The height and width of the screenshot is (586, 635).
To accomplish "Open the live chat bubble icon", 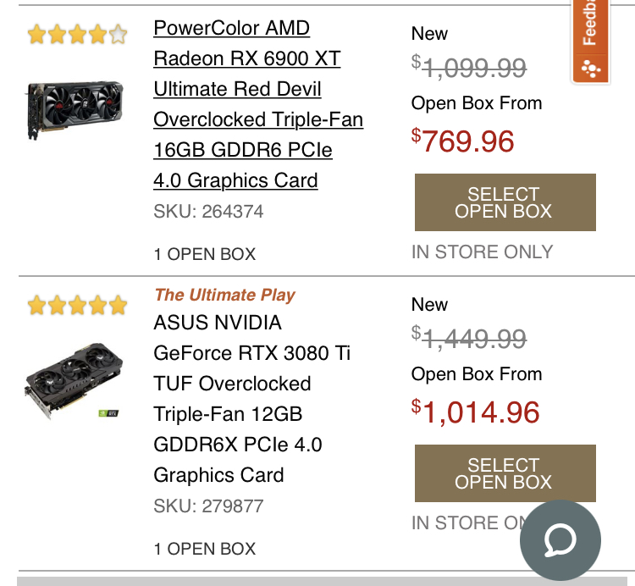I will pyautogui.click(x=560, y=539).
